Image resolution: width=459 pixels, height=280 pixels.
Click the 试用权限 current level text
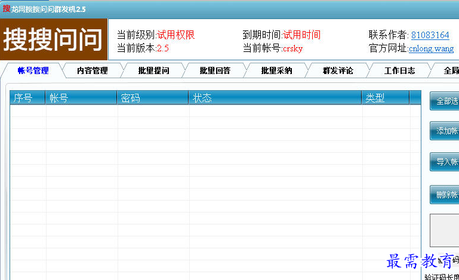click(176, 35)
